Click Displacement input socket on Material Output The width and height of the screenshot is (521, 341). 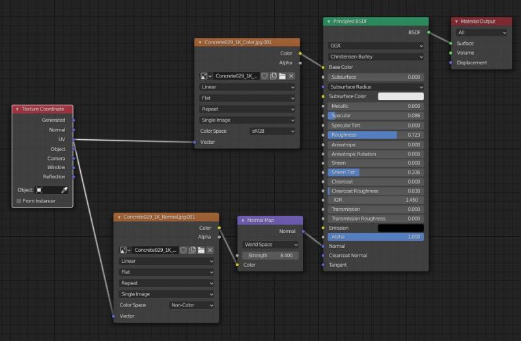[451, 62]
